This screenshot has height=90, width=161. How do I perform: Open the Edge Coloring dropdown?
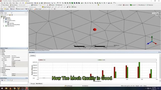47,7
